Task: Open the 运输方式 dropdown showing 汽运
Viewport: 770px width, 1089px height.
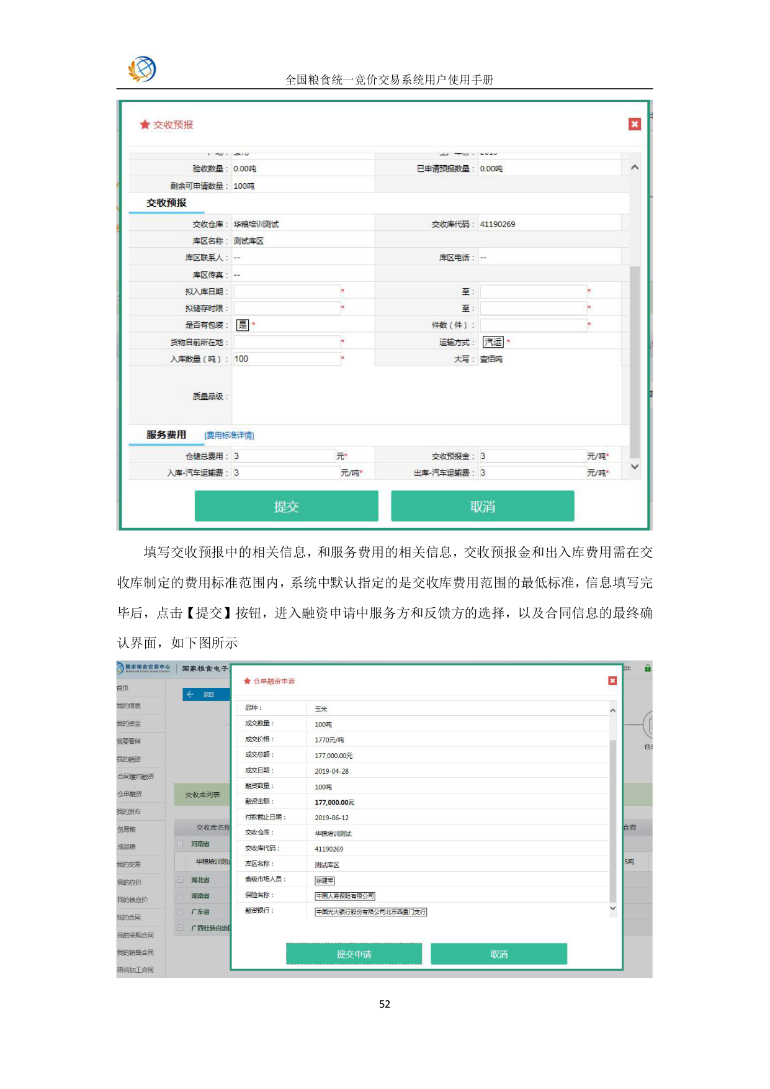Action: click(493, 342)
